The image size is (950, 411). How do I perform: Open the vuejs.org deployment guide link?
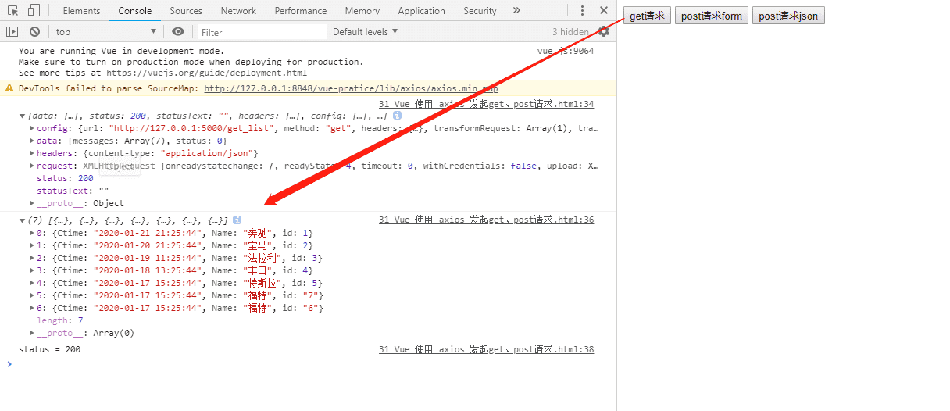click(207, 73)
